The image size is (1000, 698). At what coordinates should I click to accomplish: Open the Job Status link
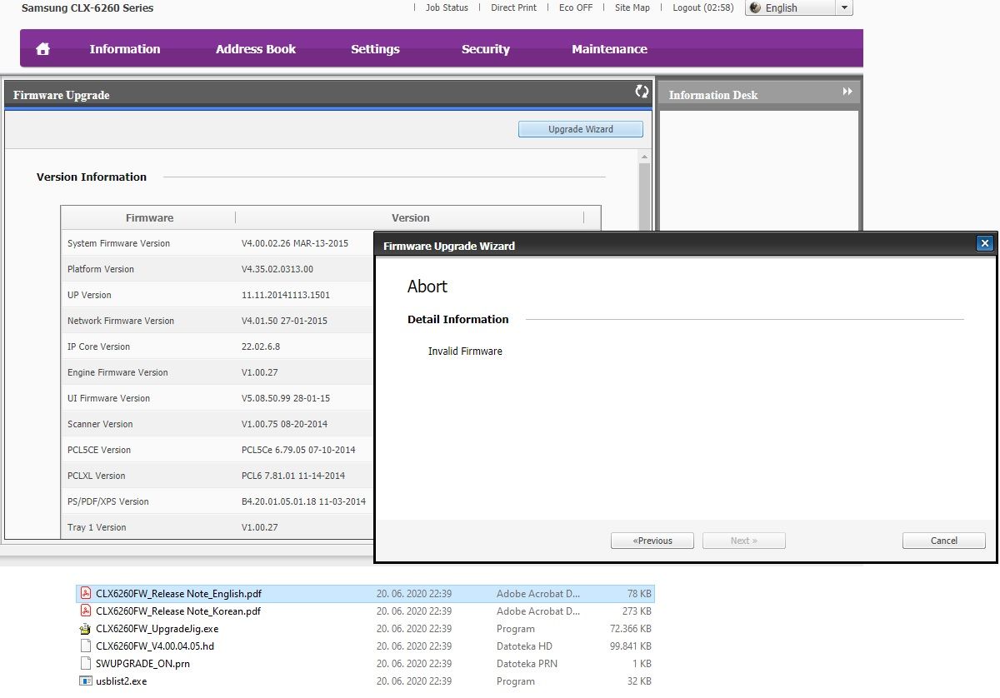(447, 7)
